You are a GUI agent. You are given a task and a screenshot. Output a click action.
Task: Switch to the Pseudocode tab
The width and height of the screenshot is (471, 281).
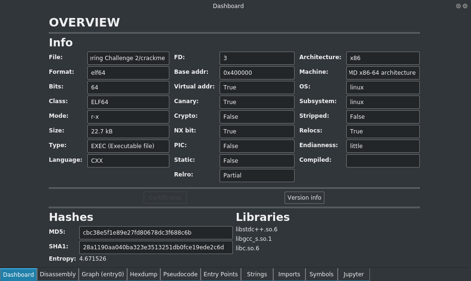click(x=180, y=274)
